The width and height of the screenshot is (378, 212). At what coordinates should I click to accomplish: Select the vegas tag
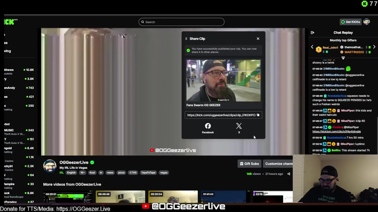164,173
